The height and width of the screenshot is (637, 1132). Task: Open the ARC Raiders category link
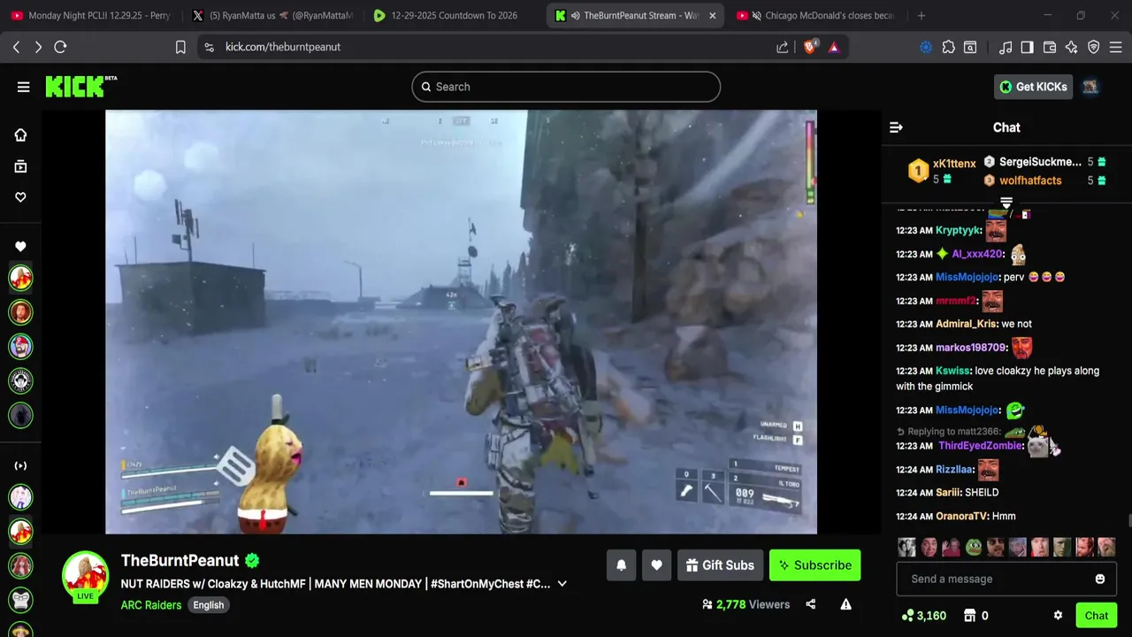pos(151,605)
